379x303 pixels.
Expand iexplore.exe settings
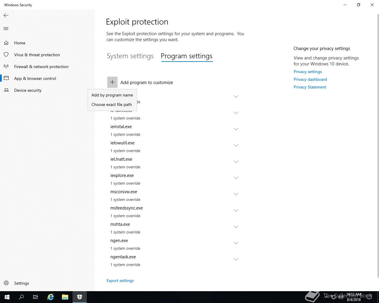(236, 178)
